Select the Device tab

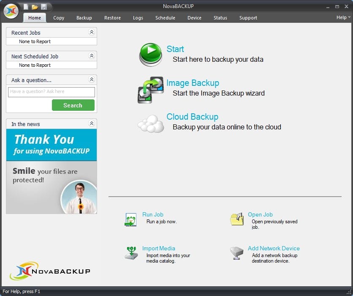(x=195, y=18)
